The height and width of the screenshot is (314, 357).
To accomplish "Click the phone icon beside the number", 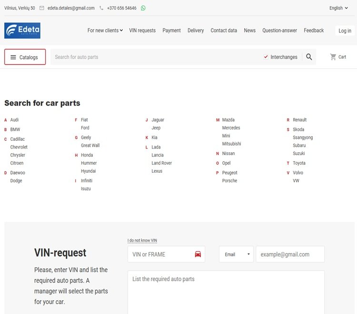I will click(x=101, y=8).
